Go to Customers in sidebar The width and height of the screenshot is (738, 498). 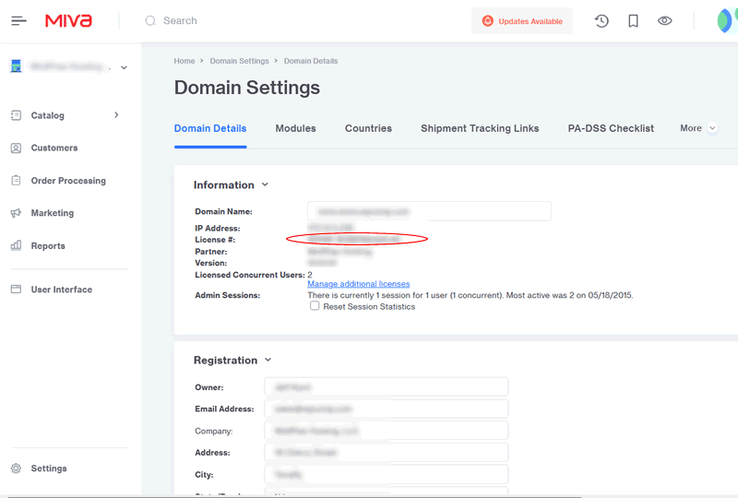[x=54, y=148]
